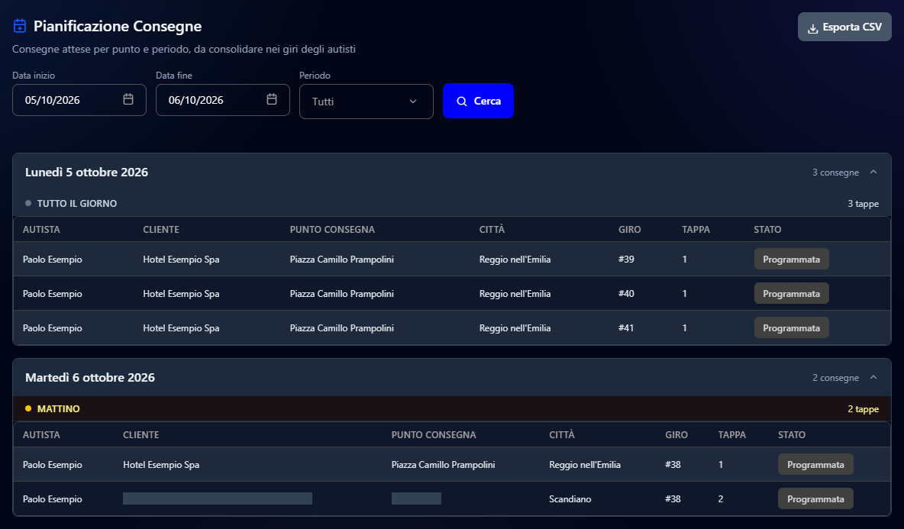Click the Programmata badge for giro #39

(792, 260)
